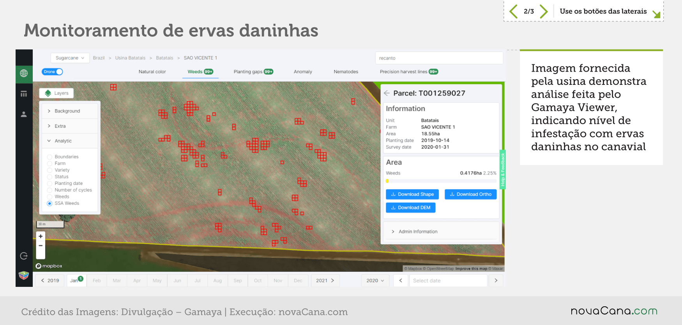
Task: Switch to Anomaly tab
Action: [x=303, y=72]
